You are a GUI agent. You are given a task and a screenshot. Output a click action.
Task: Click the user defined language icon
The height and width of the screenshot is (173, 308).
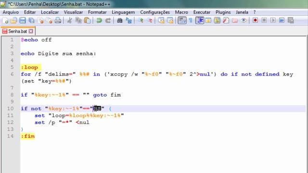pyautogui.click(x=208, y=20)
